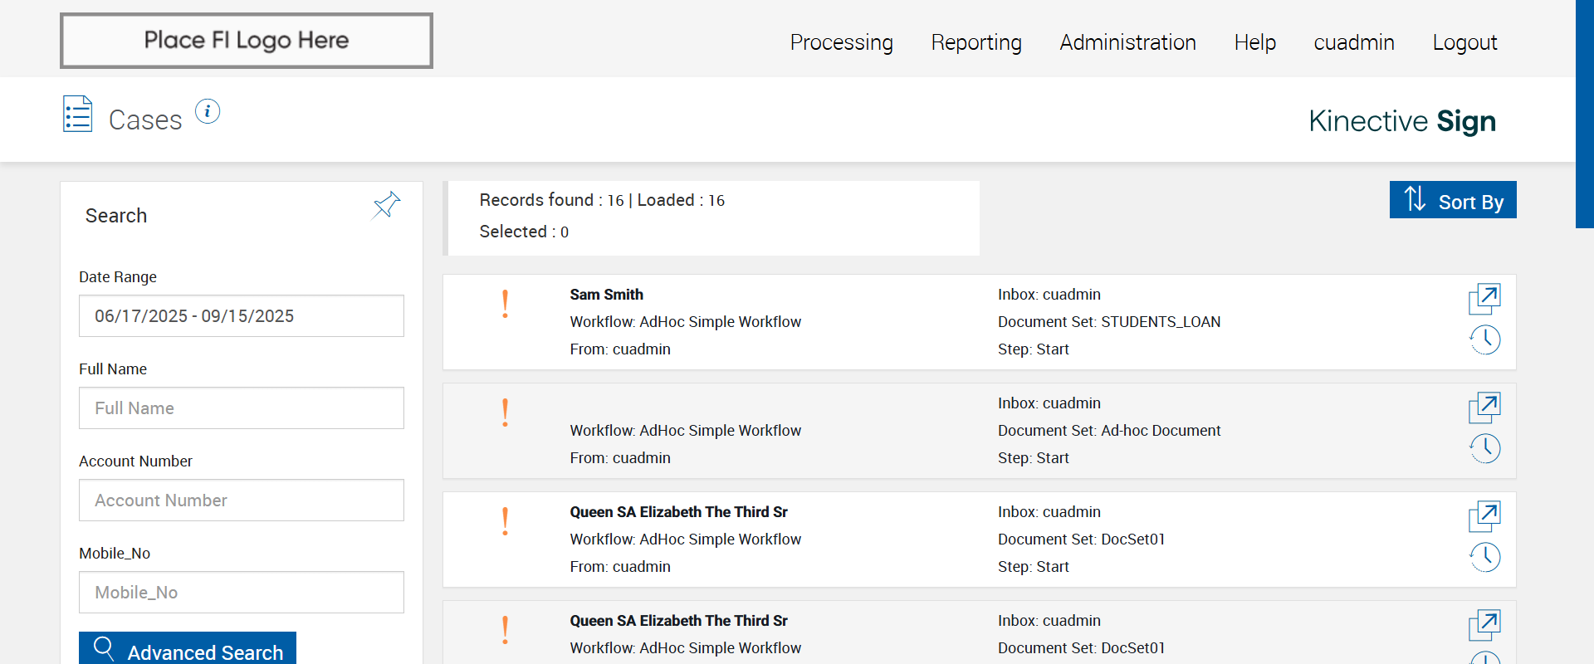
Task: Click alert icon on Sam Smith case
Action: [505, 304]
